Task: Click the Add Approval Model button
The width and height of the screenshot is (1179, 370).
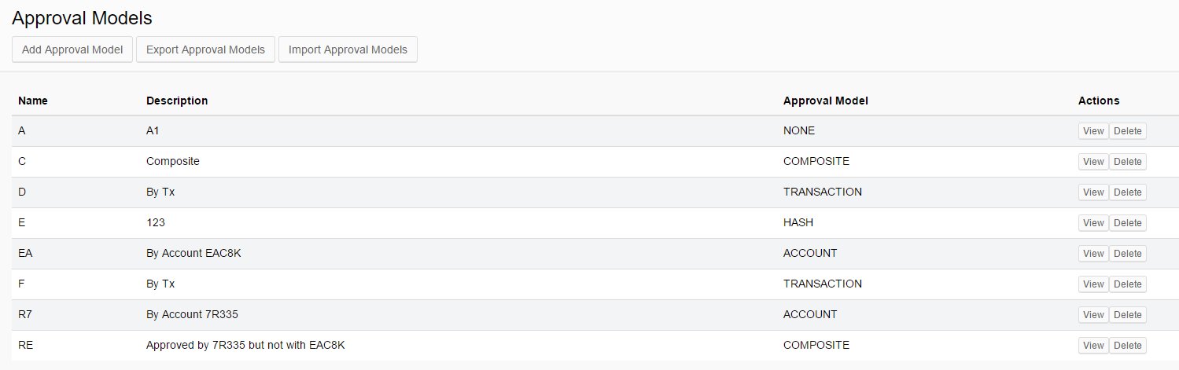Action: point(72,49)
